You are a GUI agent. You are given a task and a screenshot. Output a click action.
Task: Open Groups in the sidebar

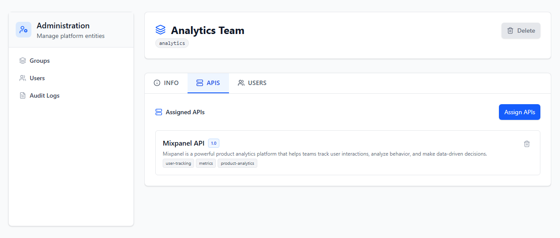pyautogui.click(x=39, y=61)
